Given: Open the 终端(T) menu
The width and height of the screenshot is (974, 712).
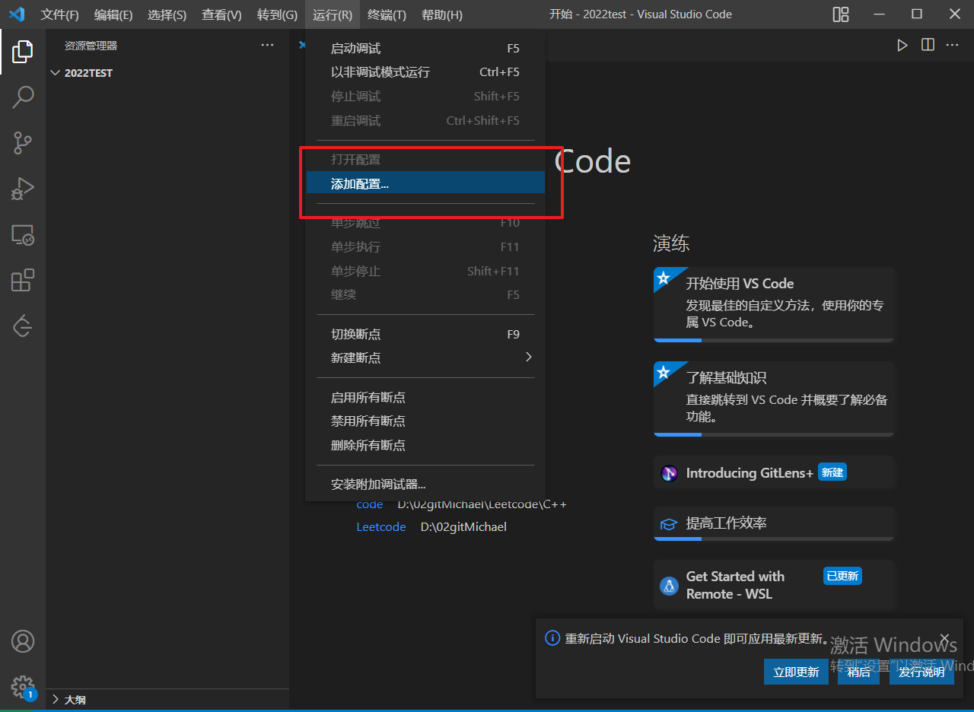Looking at the screenshot, I should click(x=387, y=14).
